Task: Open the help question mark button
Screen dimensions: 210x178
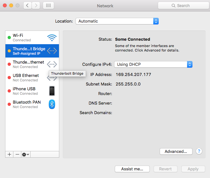Action: tap(199, 151)
